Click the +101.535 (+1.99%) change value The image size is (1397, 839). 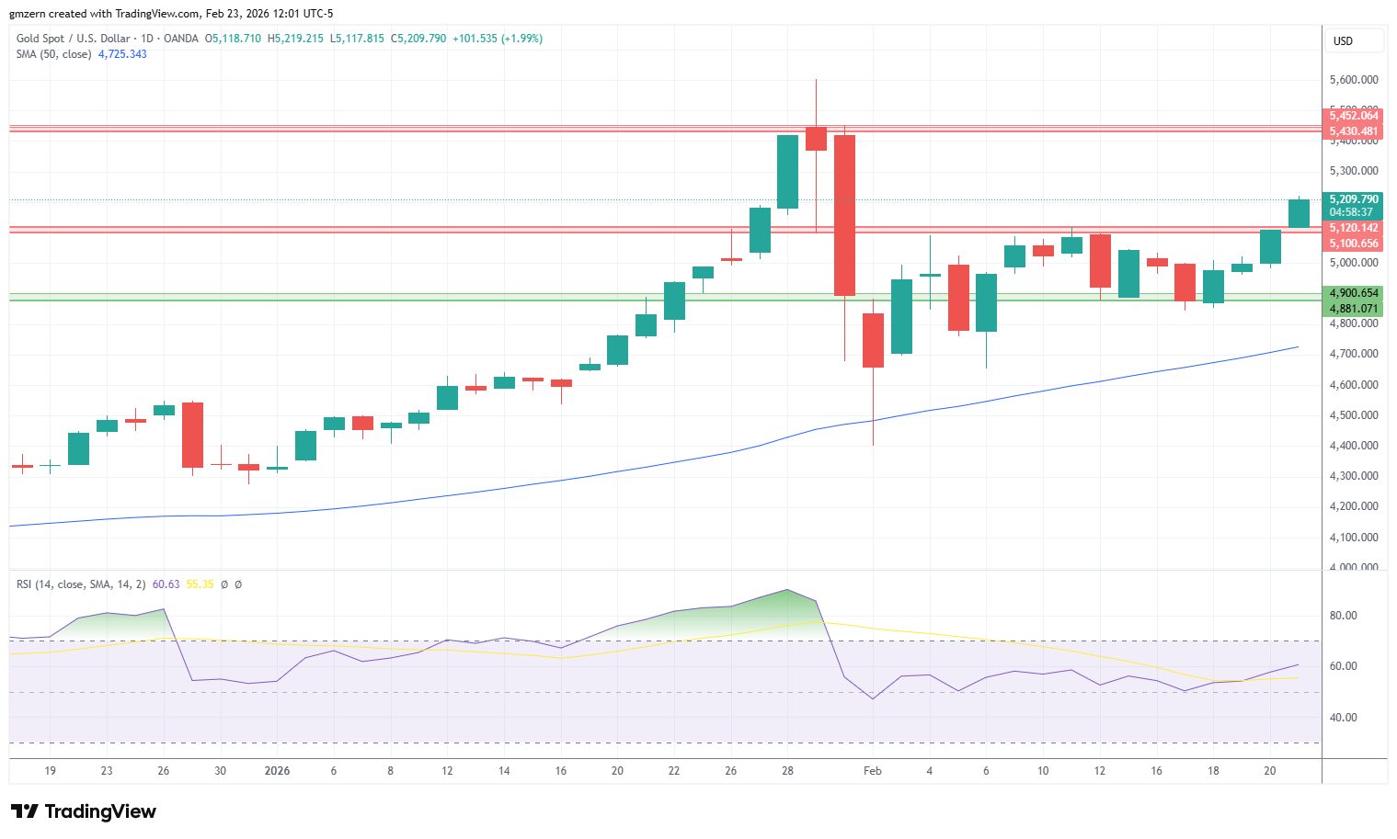[x=498, y=39]
